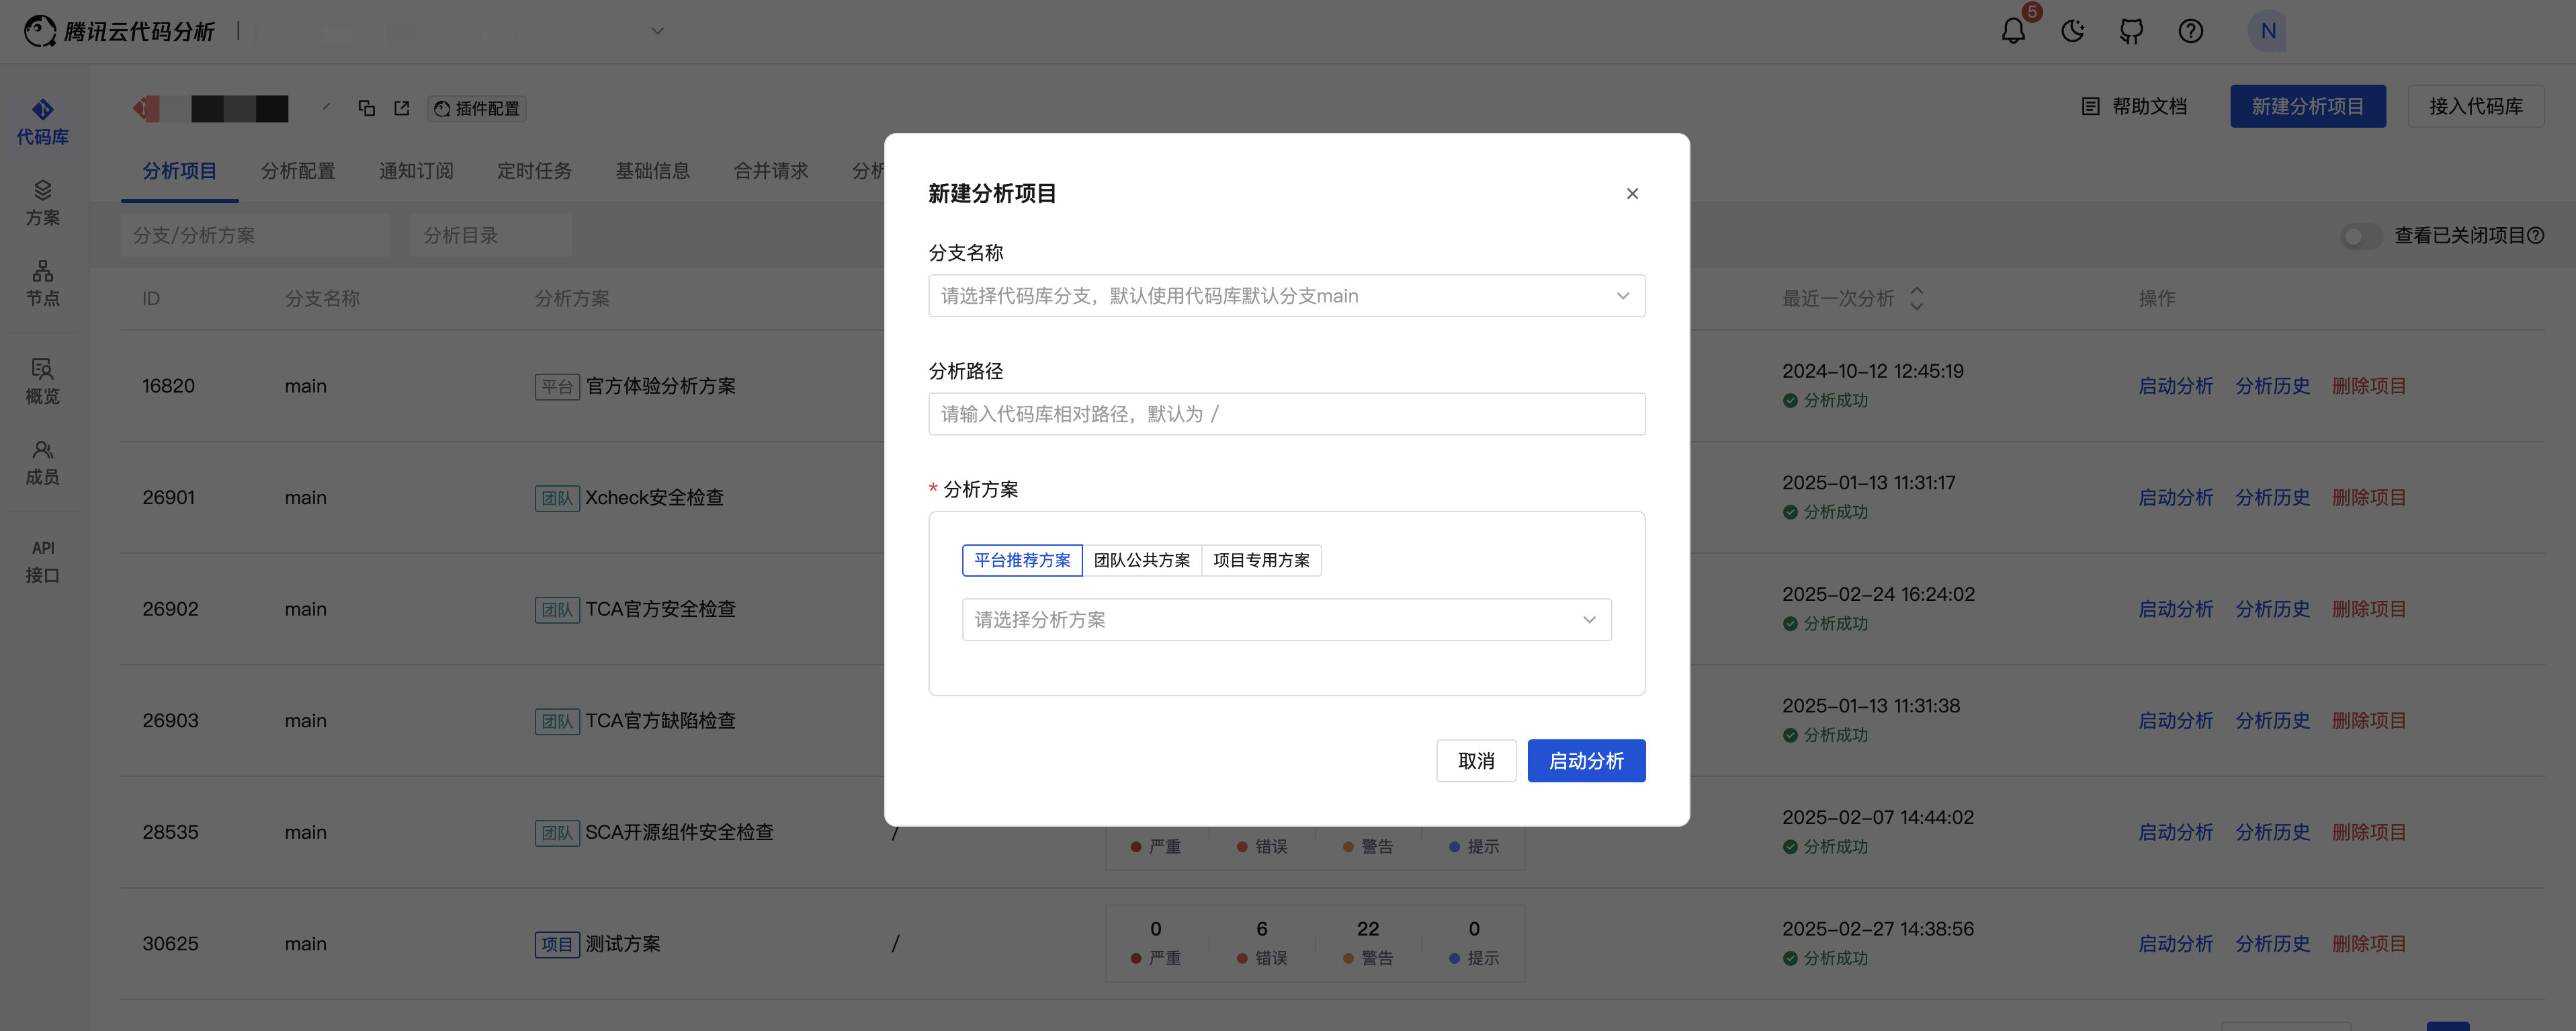
Task: Close the 新建分析项目 dialog
Action: (x=1632, y=194)
